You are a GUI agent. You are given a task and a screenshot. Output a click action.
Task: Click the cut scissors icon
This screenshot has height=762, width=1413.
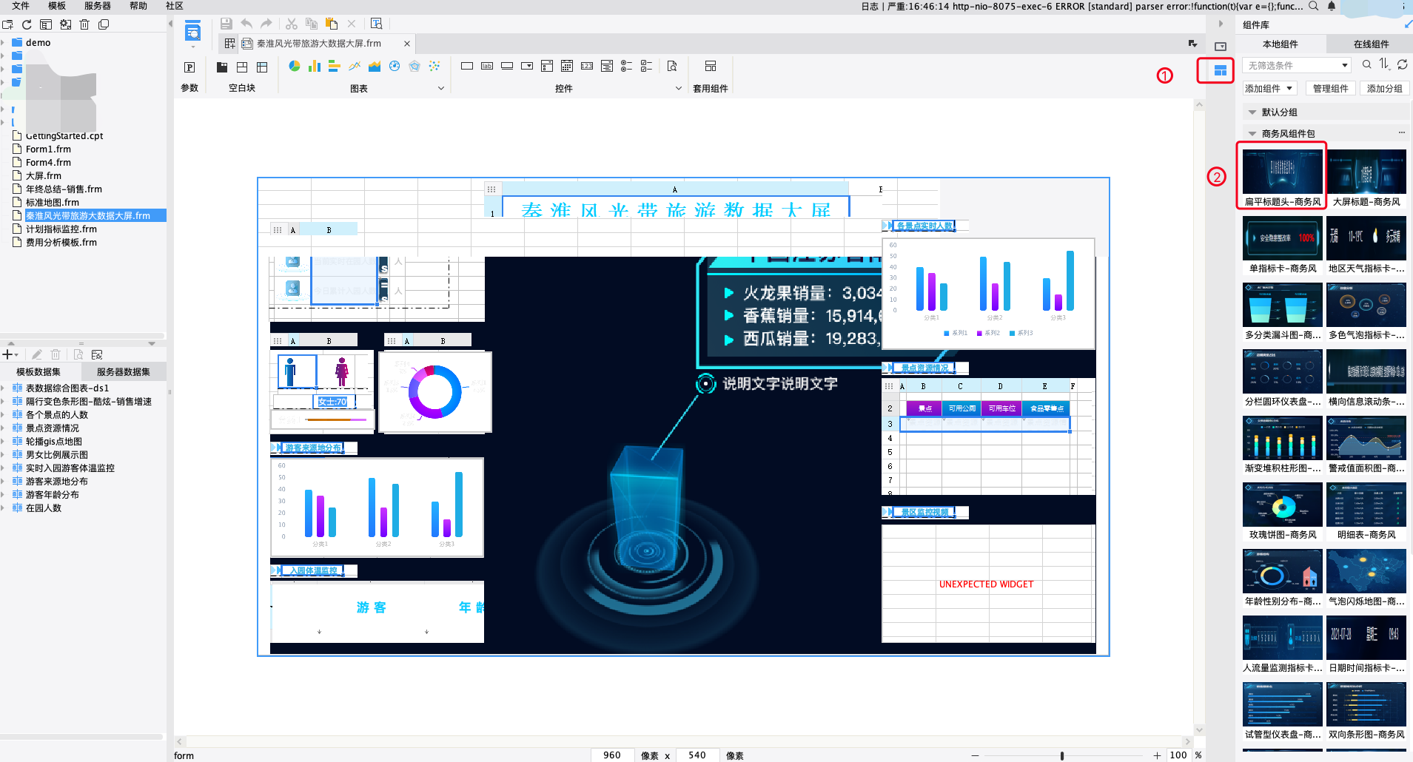[292, 24]
